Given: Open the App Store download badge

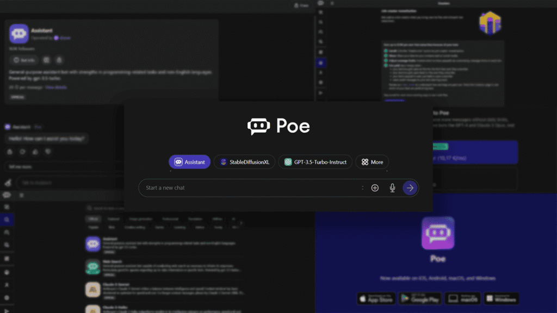Looking at the screenshot, I should click(376, 298).
